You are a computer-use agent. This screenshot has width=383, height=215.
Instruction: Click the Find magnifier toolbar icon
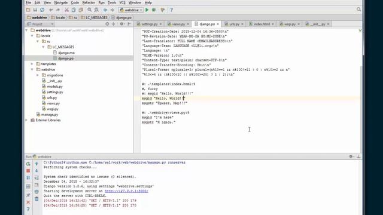89,10
